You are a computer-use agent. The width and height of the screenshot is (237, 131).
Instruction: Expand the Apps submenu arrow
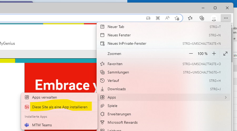225,97
